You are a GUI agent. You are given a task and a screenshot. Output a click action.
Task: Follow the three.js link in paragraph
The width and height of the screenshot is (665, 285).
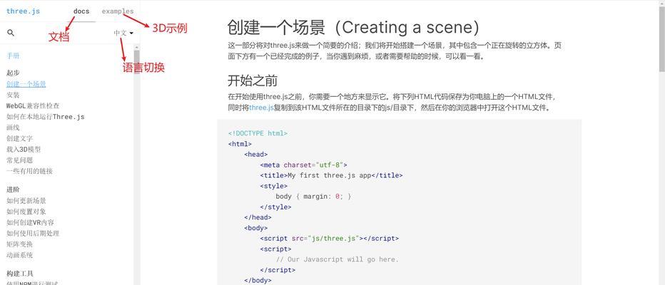(x=261, y=108)
